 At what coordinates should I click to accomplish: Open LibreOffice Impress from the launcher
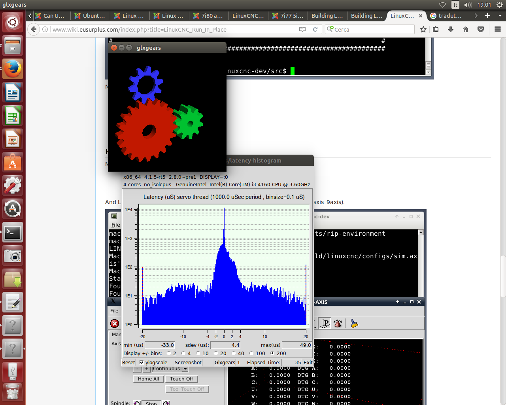coord(13,139)
